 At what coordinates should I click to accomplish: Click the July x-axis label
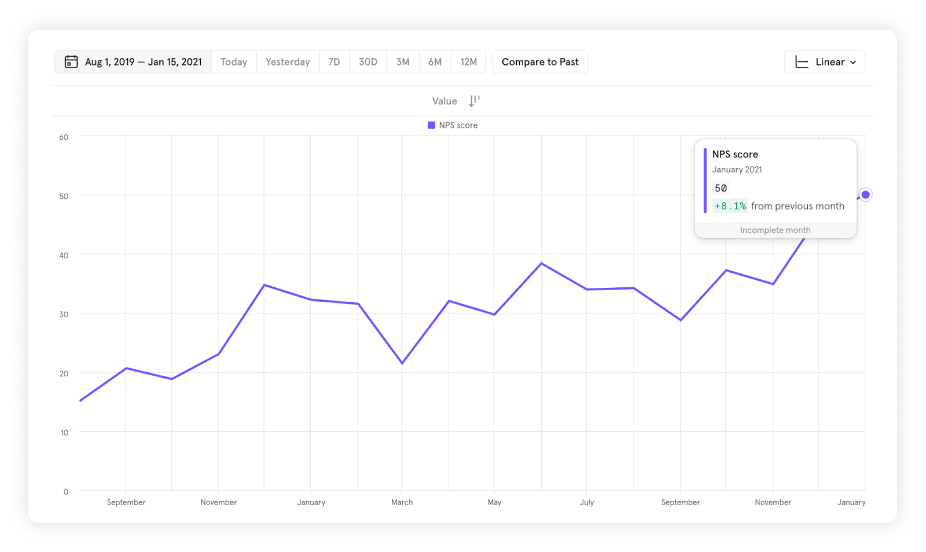click(x=587, y=502)
